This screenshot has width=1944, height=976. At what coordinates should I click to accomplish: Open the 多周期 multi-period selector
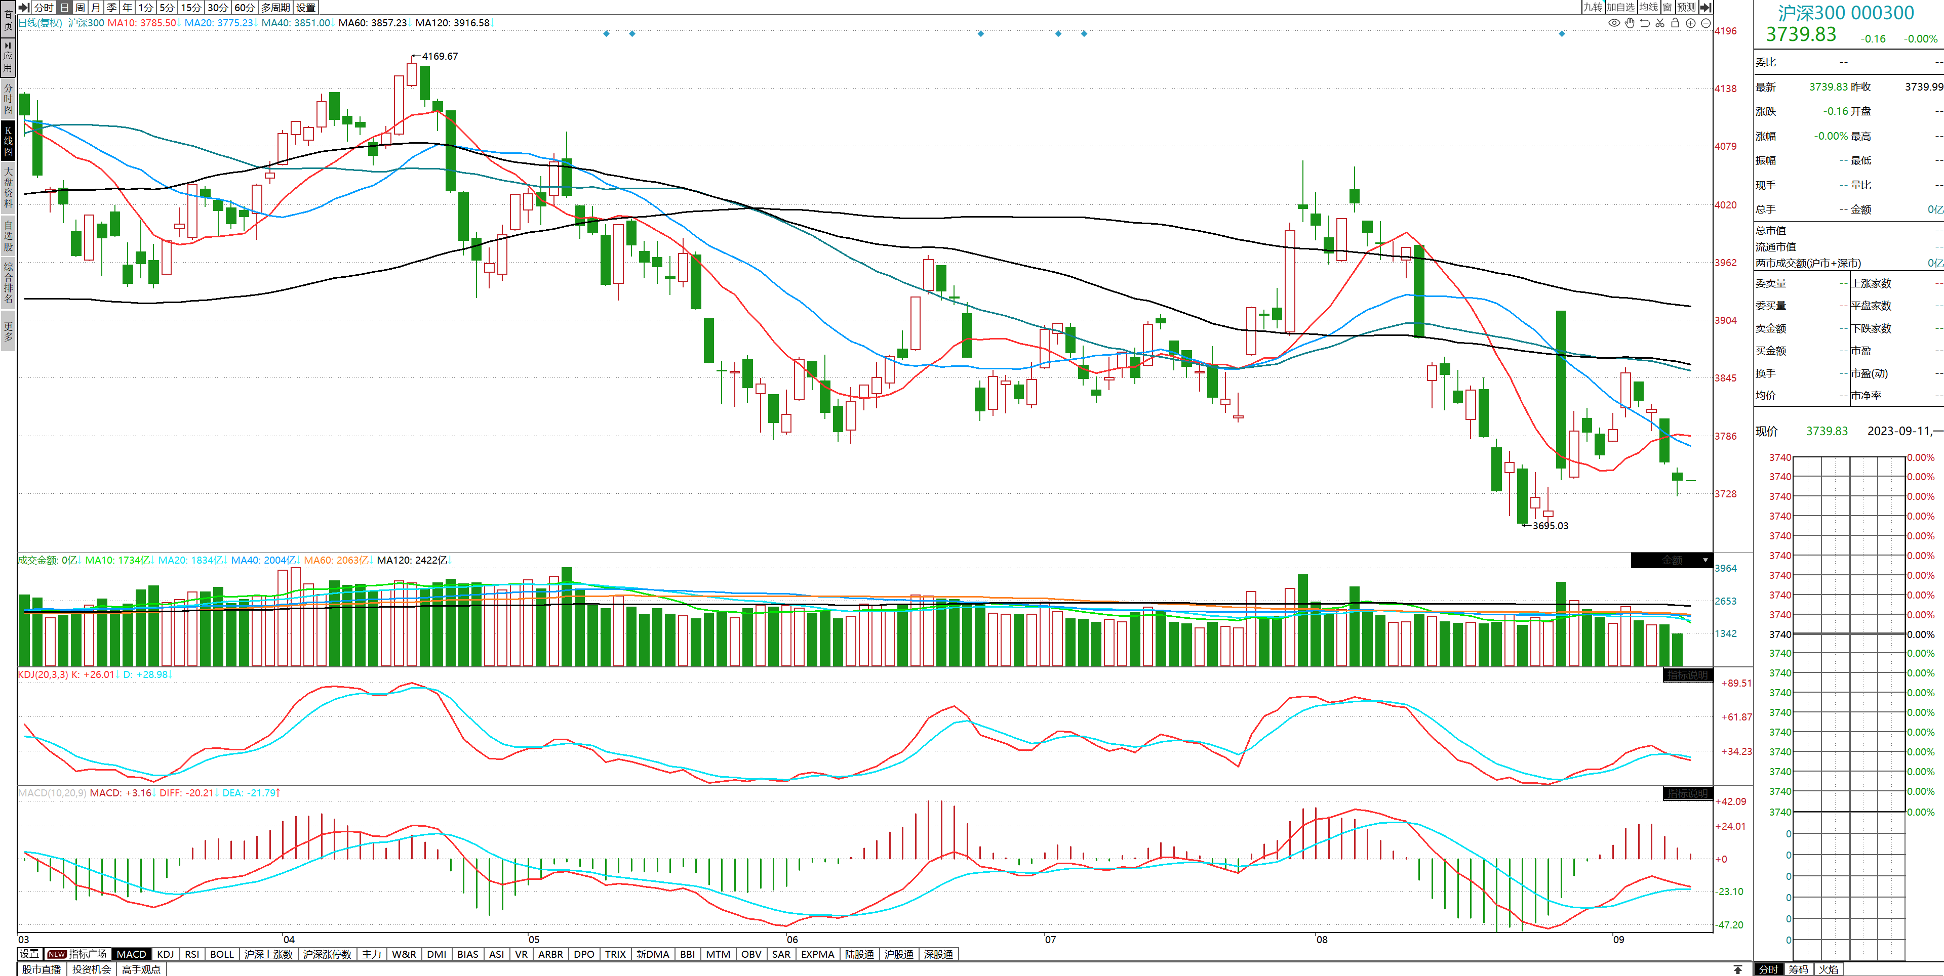point(275,8)
